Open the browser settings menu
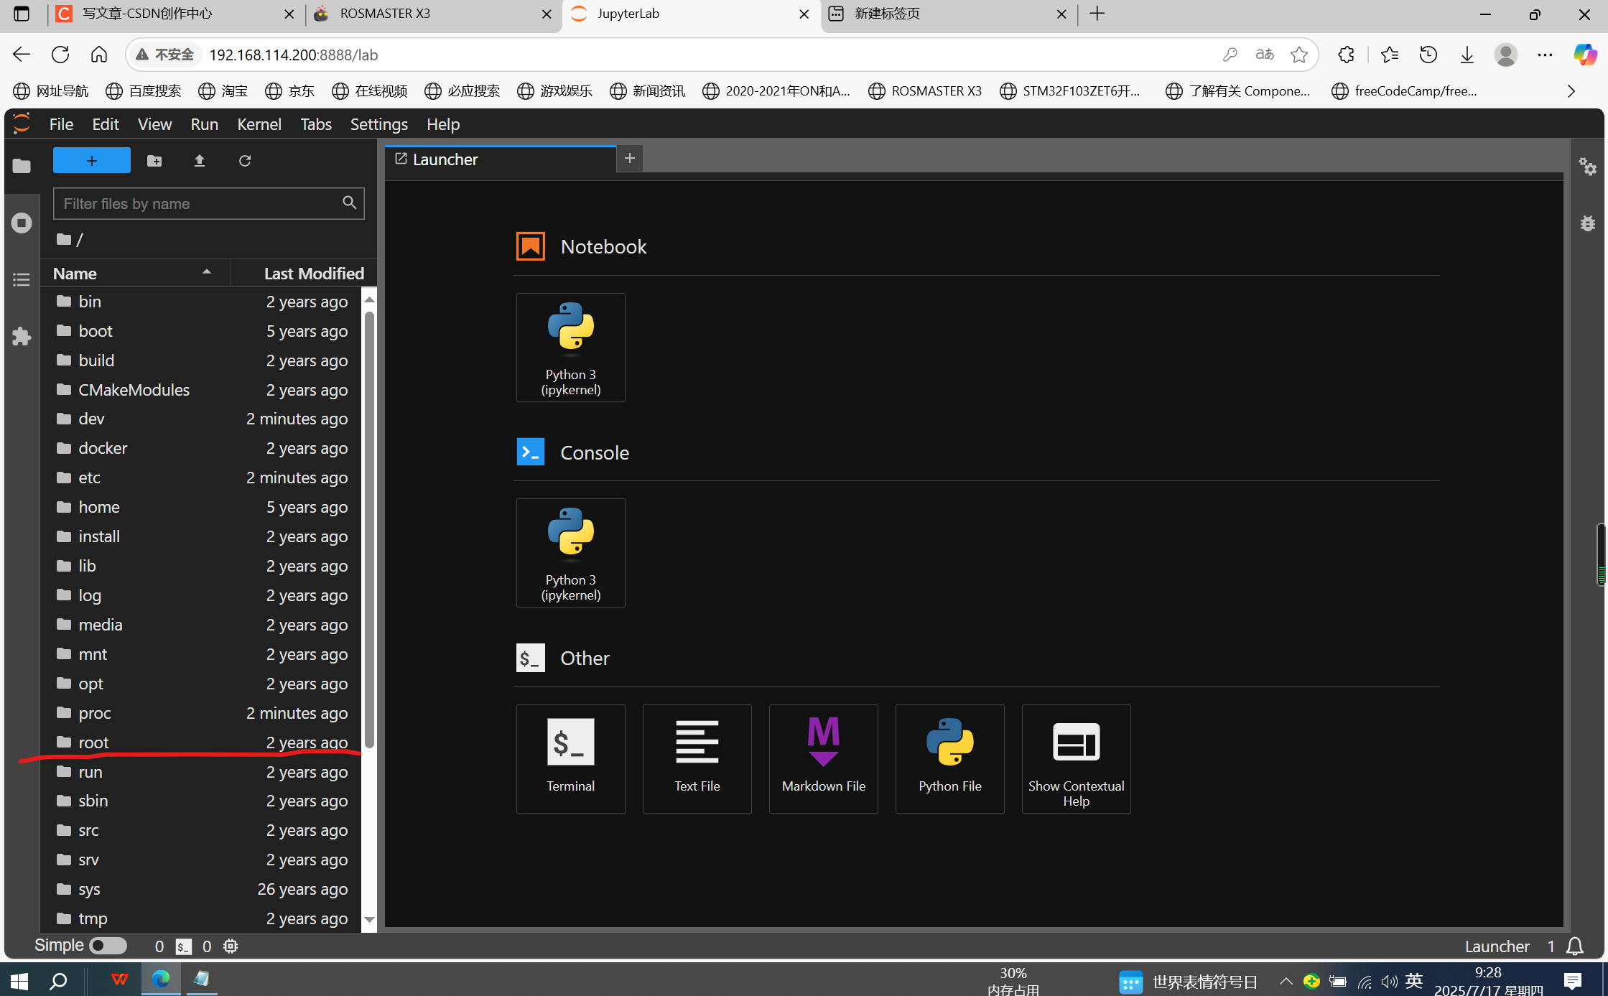Screen dimensions: 1608x996 click(x=1546, y=55)
